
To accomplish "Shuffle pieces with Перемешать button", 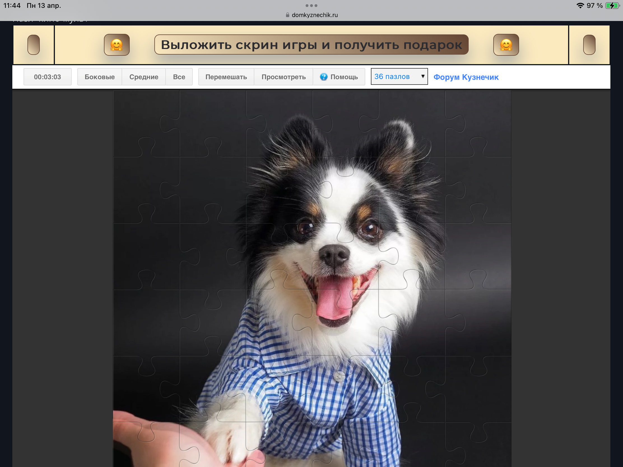I will tap(226, 77).
